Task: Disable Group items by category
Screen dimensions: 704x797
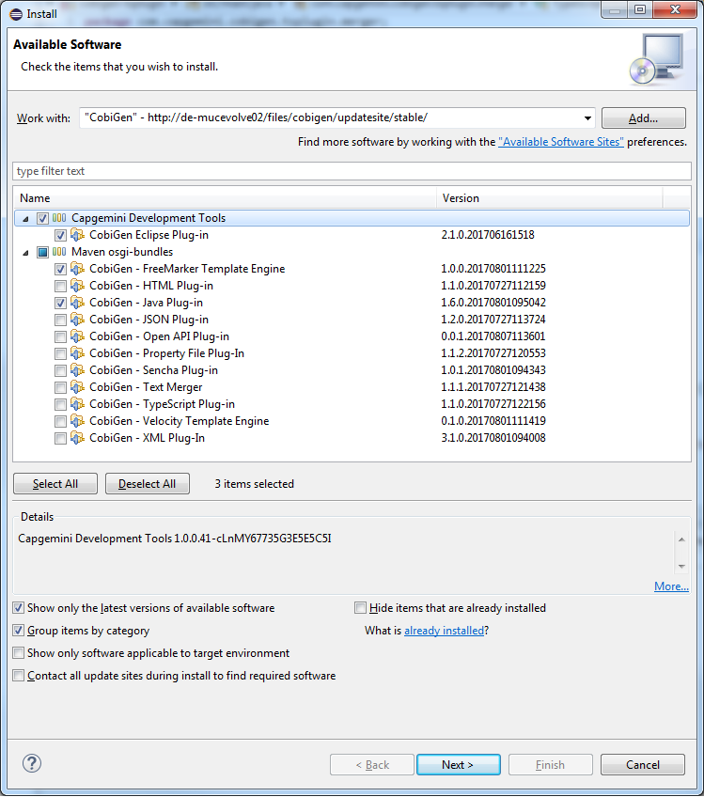Action: click(x=18, y=631)
